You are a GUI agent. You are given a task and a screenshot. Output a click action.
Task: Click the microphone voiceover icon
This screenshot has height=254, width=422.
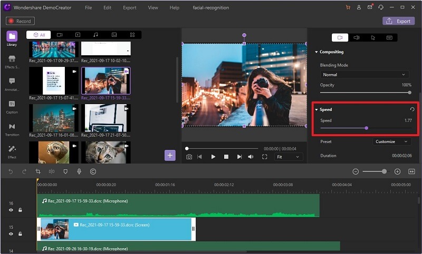79,171
